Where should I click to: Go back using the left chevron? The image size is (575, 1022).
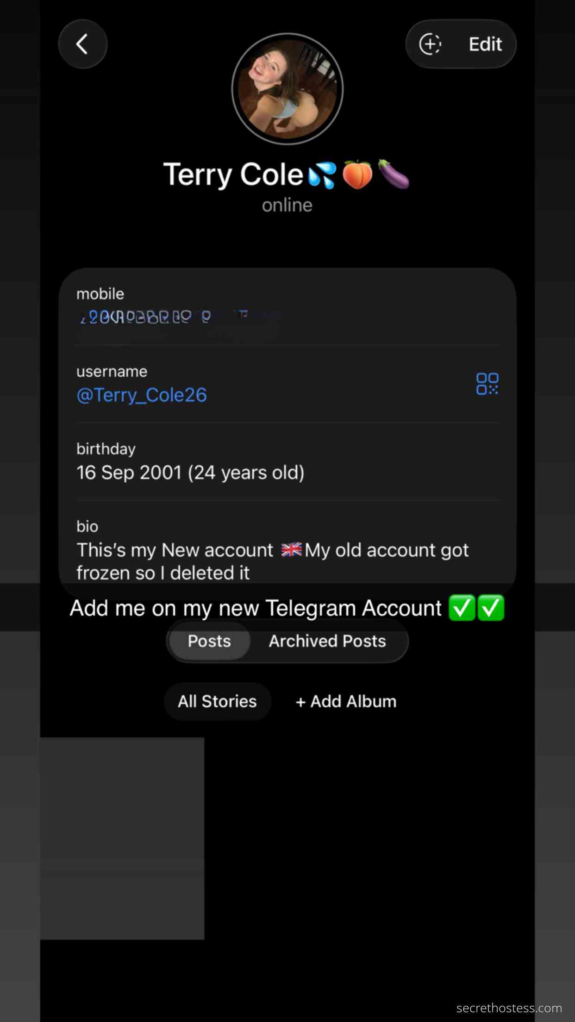coord(82,44)
